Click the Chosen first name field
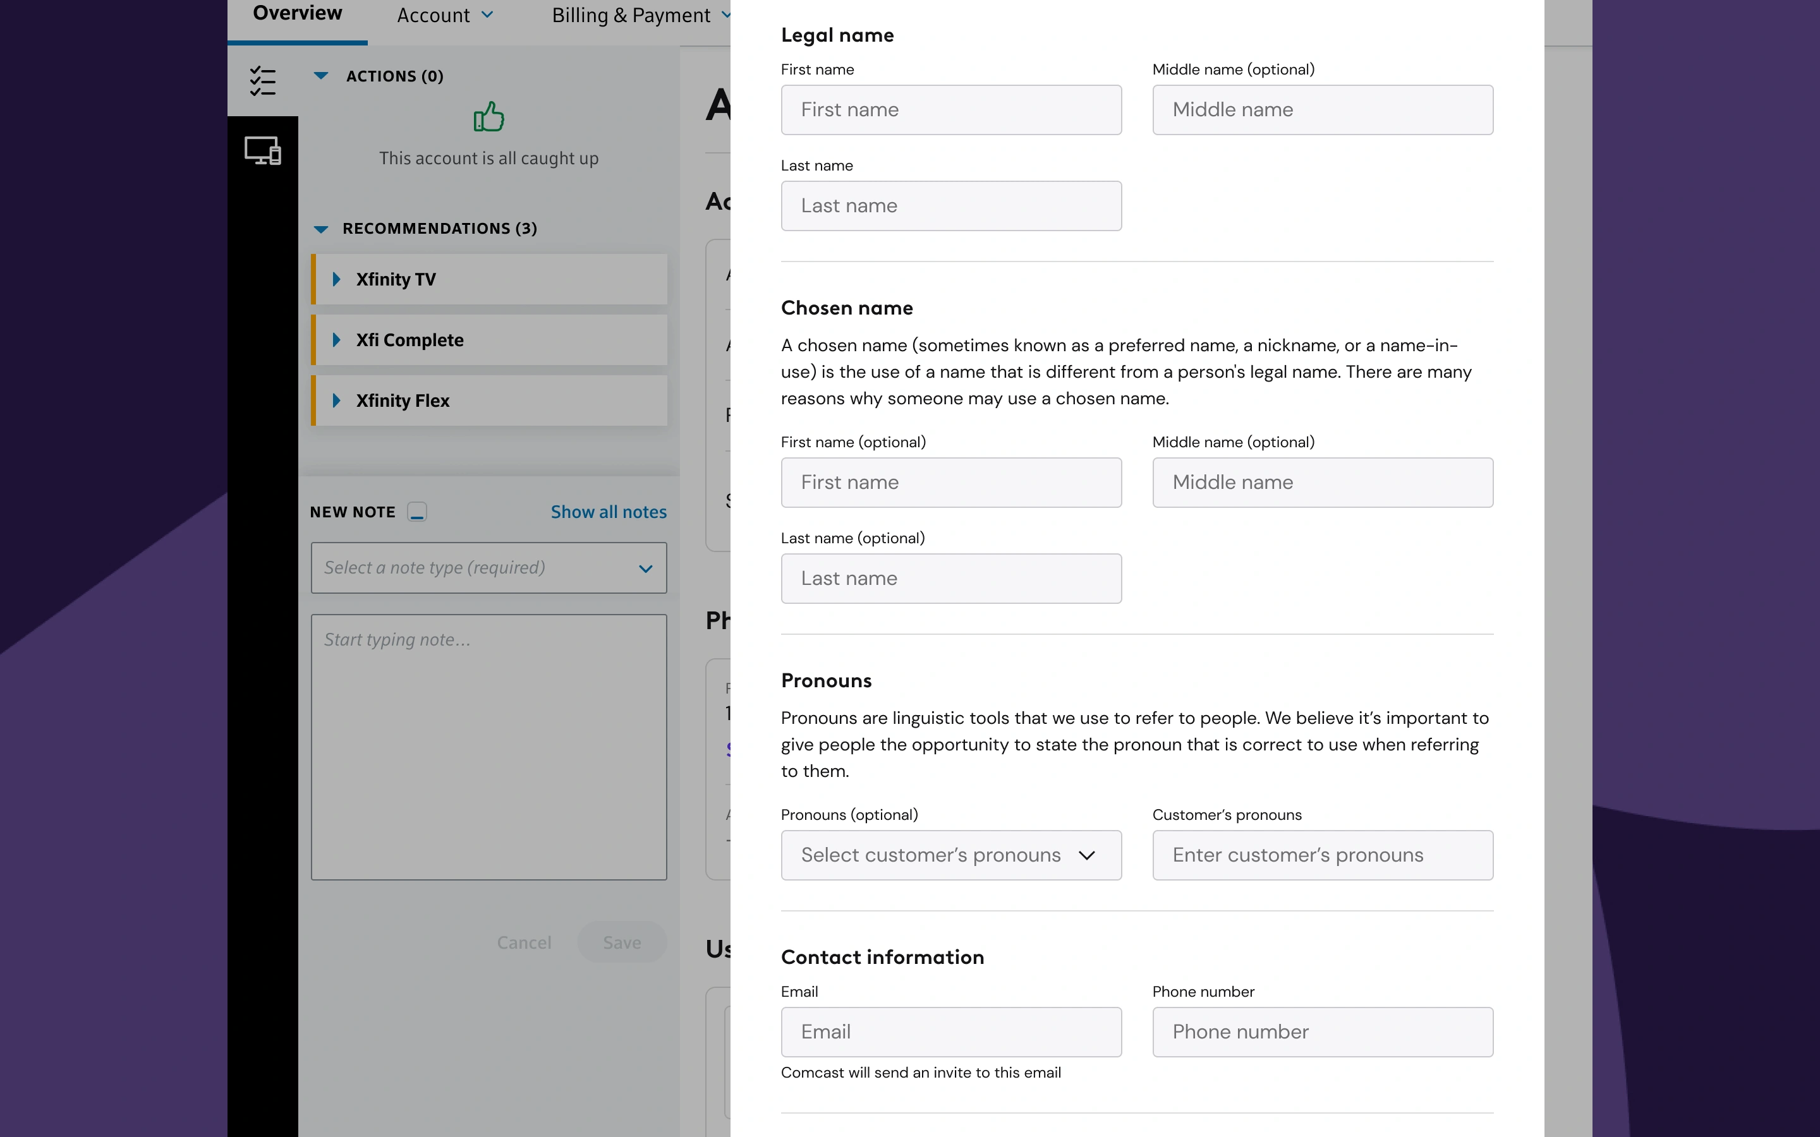 [x=951, y=483]
